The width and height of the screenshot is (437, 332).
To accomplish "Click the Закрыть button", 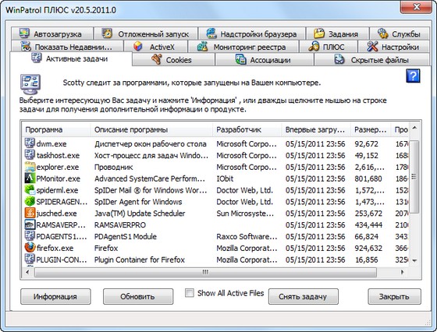I will [394, 297].
